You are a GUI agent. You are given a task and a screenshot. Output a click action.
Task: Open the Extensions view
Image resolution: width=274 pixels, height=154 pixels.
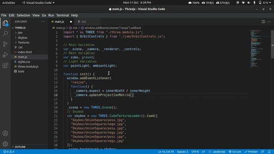[5, 65]
